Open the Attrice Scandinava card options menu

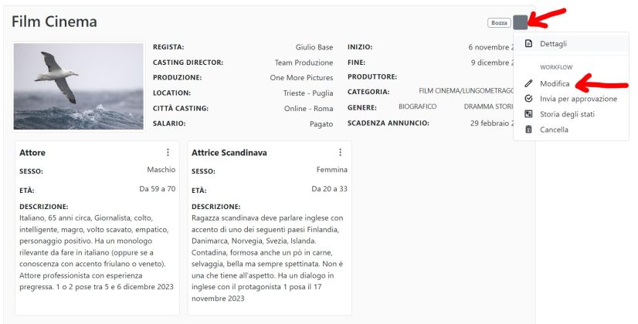340,153
